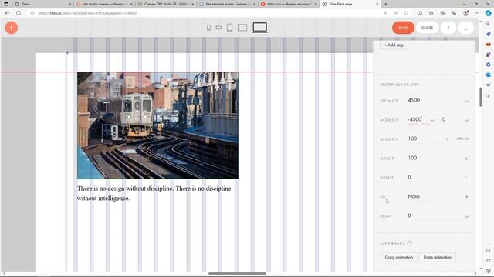Open the Edge sidebar Outlook icon
Viewport: 494px width, 277px height.
488,75
